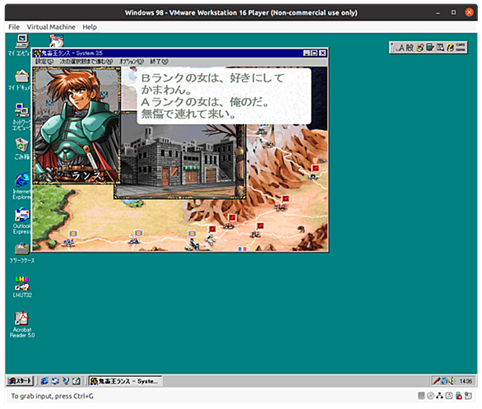
Task: Click VMware CD/DVD status icon
Action: (430, 396)
